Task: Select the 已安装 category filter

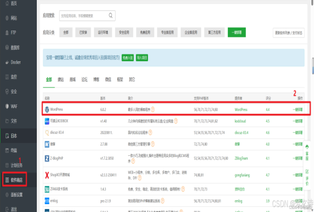Action: pos(83,32)
